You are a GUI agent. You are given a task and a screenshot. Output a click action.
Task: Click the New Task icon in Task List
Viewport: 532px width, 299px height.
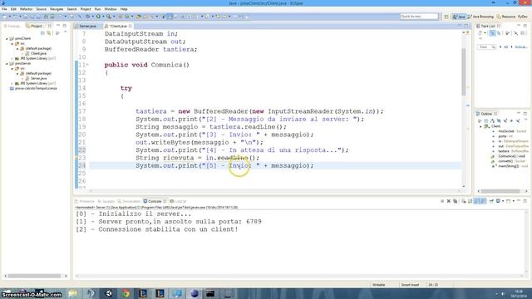480,33
